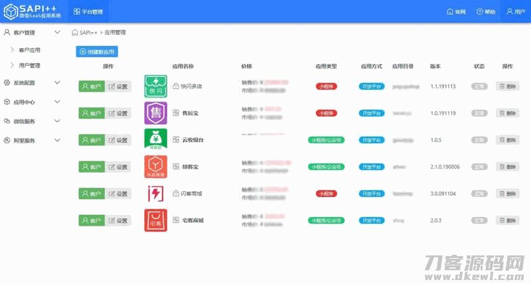Select 客户应用 in the sidebar
531x284 pixels.
point(29,50)
